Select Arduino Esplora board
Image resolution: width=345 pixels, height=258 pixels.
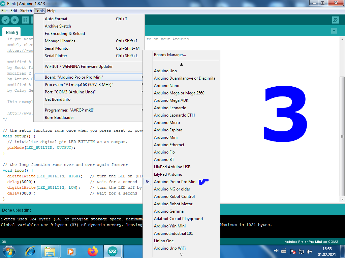181,130
